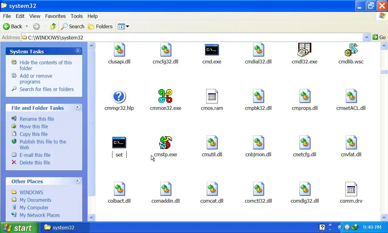This screenshot has height=233, width=388.
Task: Click E-mail this file
Action: pyautogui.click(x=35, y=155)
